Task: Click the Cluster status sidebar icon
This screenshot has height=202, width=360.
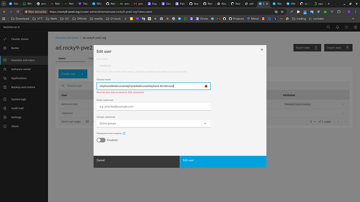Action: click(x=5, y=39)
